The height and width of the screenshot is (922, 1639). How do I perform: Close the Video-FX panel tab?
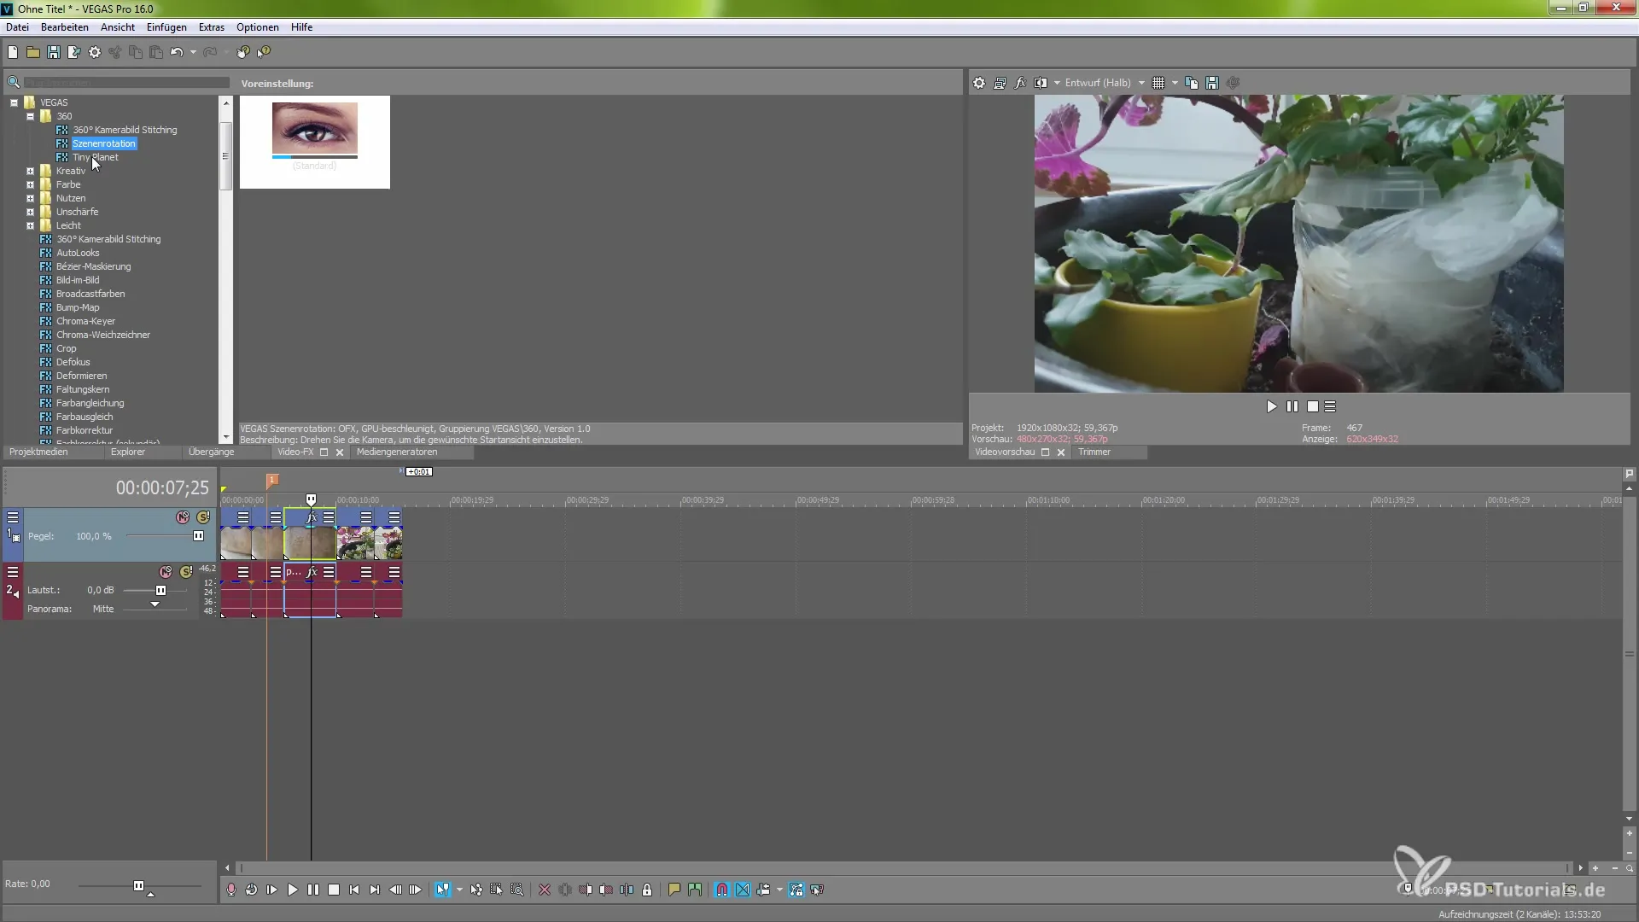[340, 452]
